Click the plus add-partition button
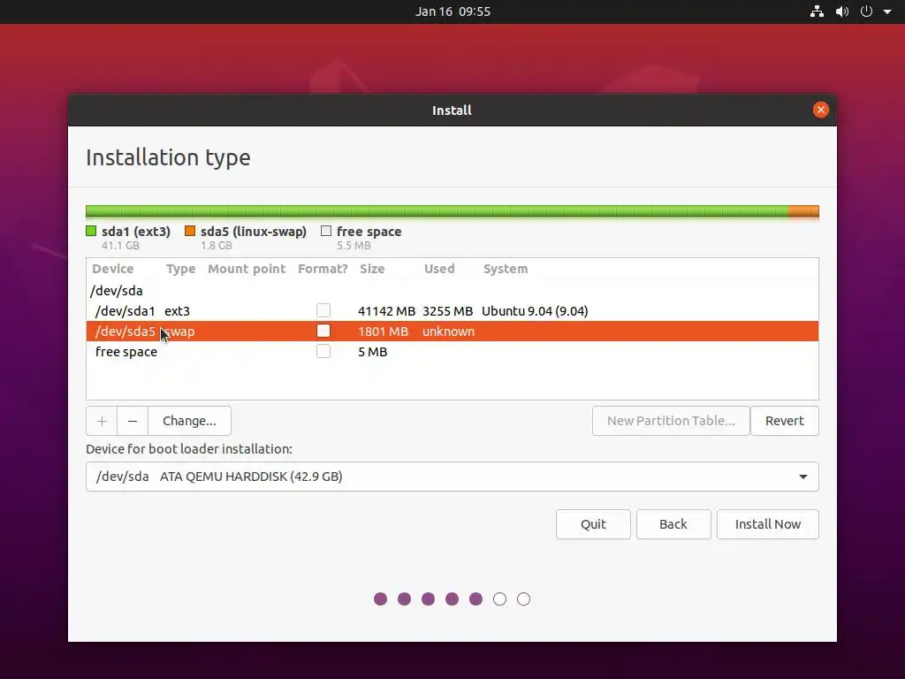905x679 pixels. point(102,421)
